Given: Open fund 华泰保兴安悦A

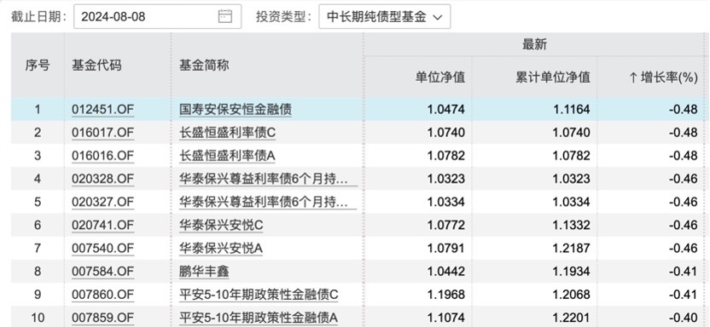Looking at the screenshot, I should pyautogui.click(x=221, y=249).
